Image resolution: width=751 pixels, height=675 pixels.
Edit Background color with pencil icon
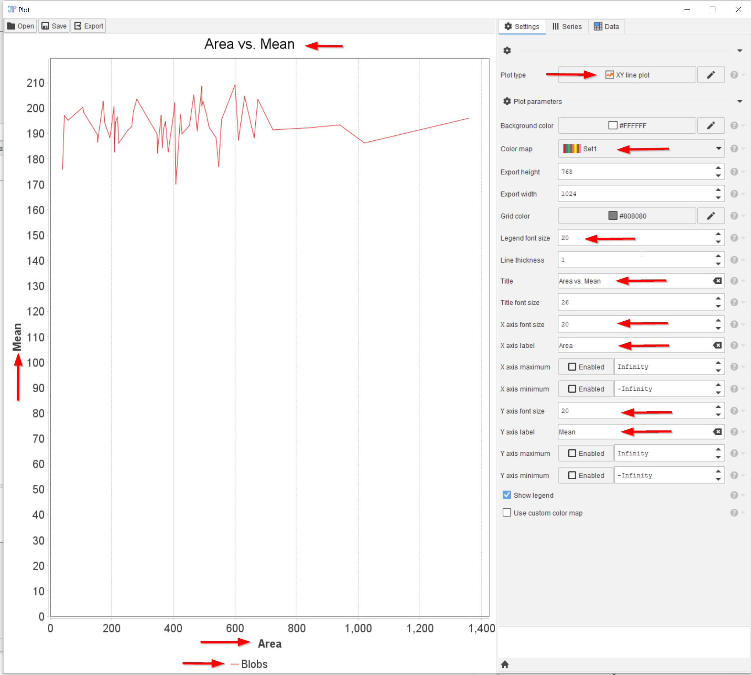coord(711,126)
